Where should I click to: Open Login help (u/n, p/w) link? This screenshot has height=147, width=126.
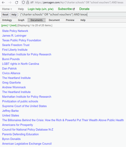(40, 9)
